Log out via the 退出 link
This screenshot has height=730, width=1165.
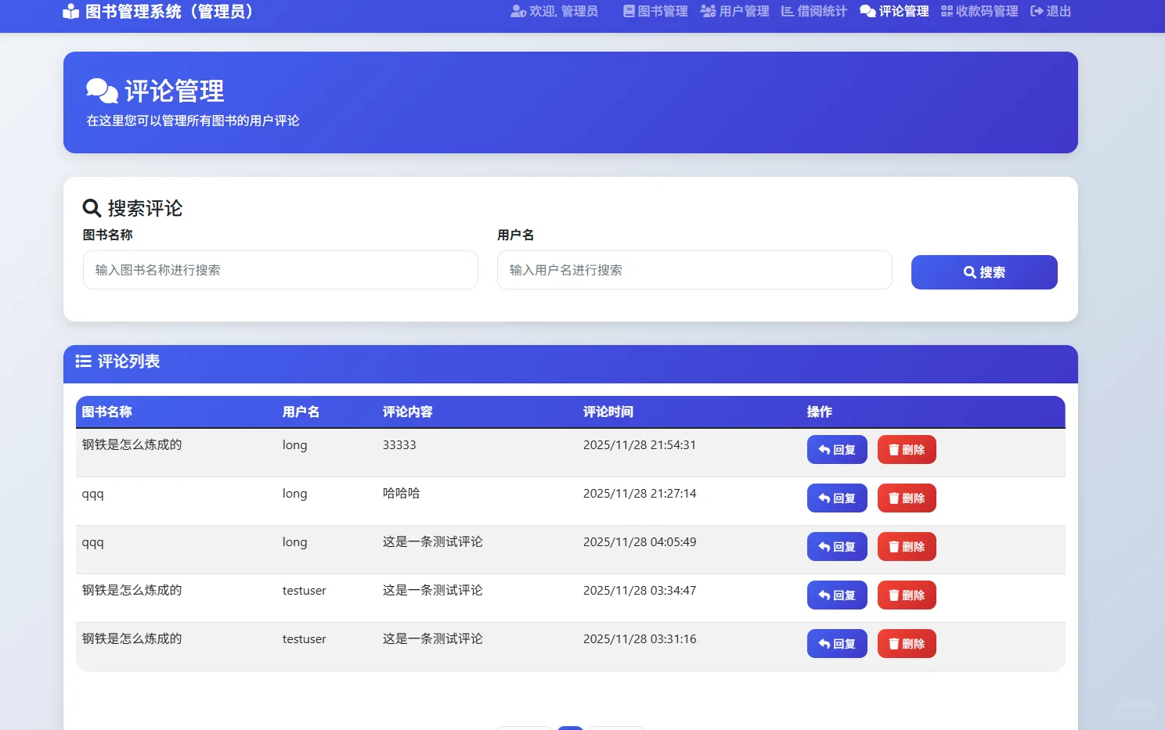coord(1050,11)
